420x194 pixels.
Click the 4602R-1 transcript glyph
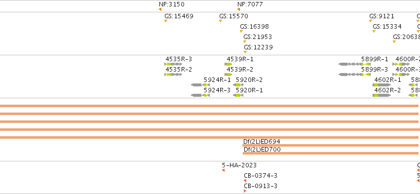(382, 85)
